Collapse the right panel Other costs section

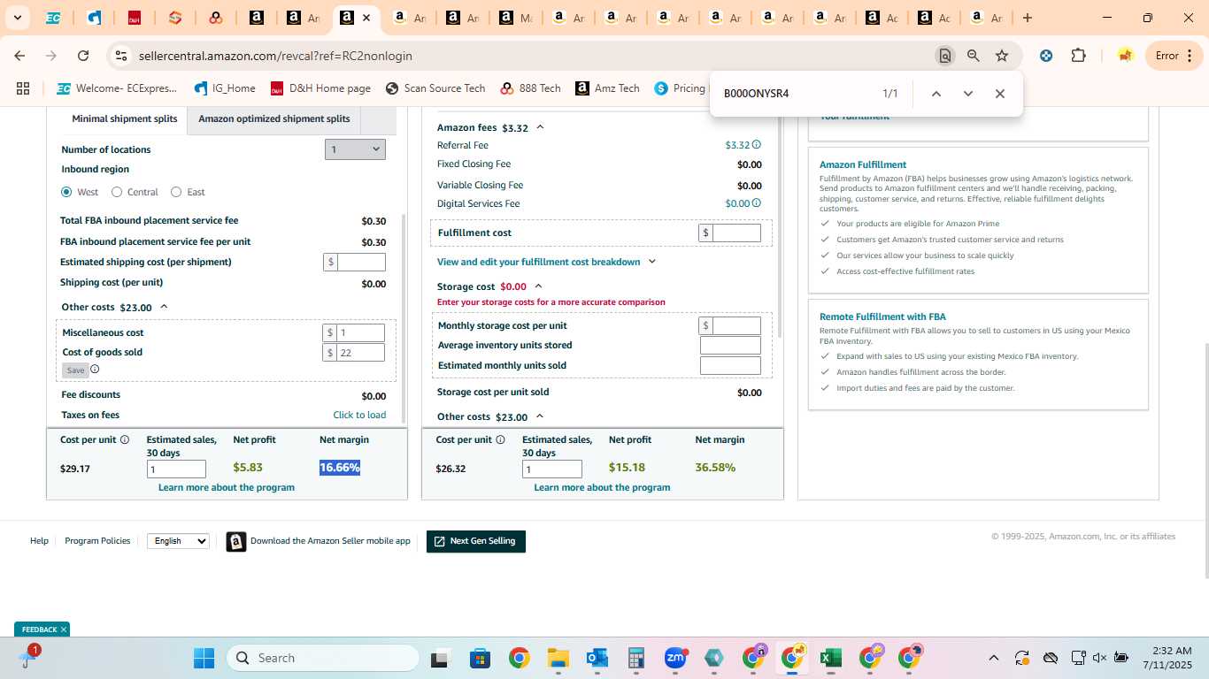(x=540, y=416)
